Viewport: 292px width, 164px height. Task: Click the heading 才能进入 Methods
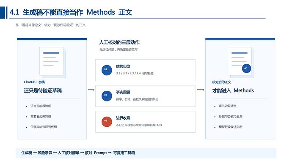[x=233, y=90]
